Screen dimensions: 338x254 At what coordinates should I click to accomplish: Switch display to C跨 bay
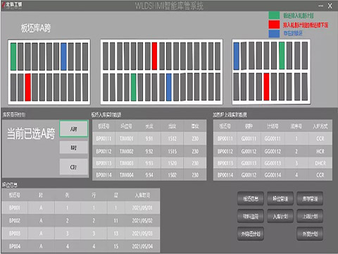pyautogui.click(x=74, y=167)
